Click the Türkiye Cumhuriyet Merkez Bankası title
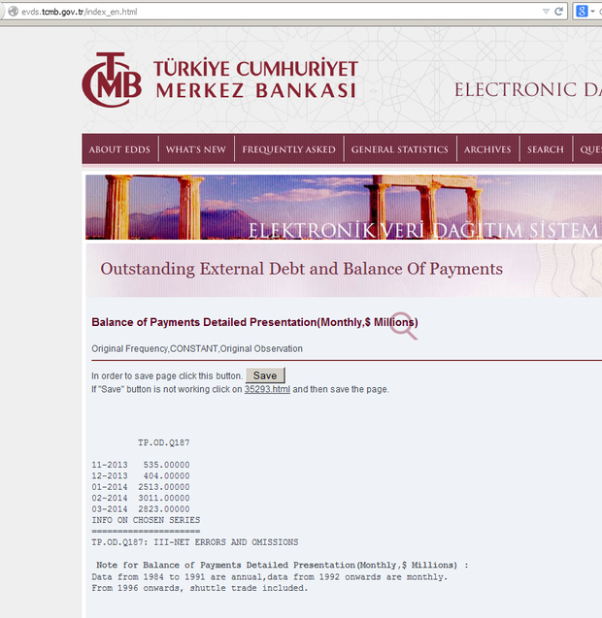The height and width of the screenshot is (618, 602). [254, 81]
